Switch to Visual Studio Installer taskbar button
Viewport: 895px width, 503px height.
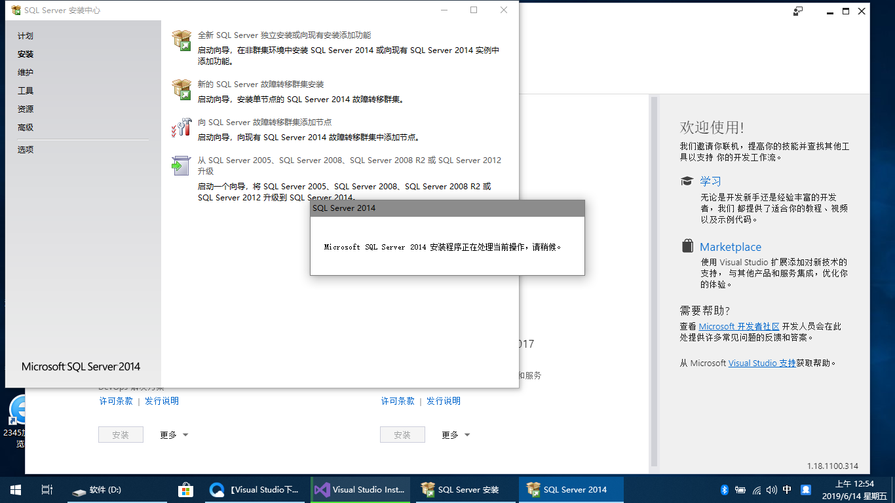click(x=362, y=490)
